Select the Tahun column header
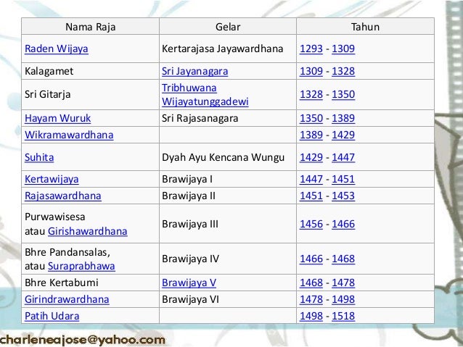Viewport: 463px width, 347px height. point(365,27)
